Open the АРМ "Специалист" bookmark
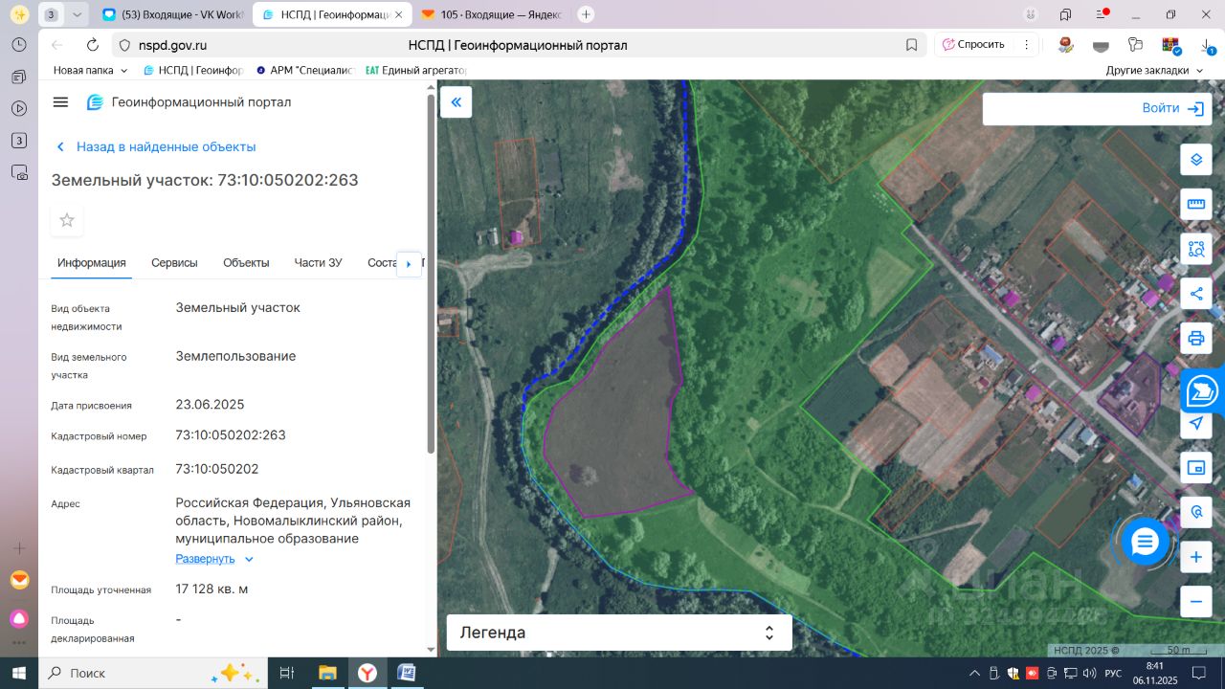 (305, 71)
